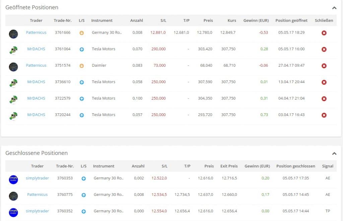Open MrDACHS profile for trade 3761064
The width and height of the screenshot is (343, 221).
[x=36, y=49]
